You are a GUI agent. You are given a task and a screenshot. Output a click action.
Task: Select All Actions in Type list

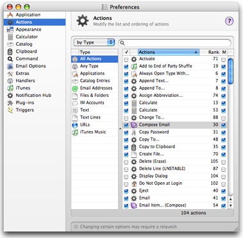point(95,59)
